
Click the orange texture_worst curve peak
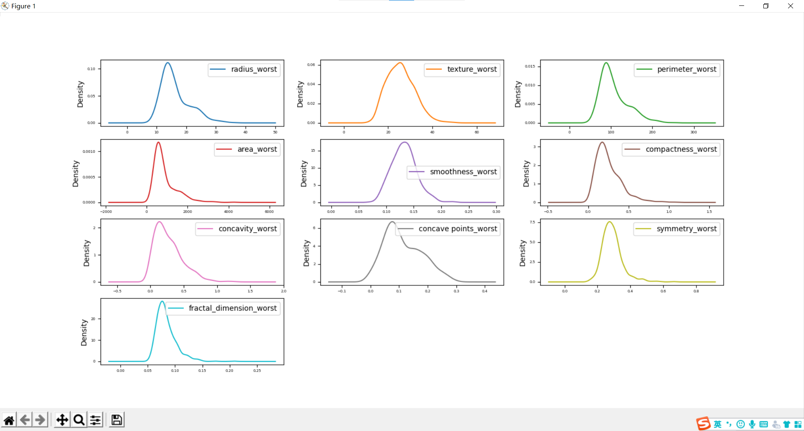400,63
